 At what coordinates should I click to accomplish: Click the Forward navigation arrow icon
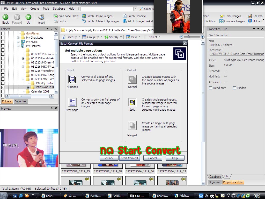17,17
